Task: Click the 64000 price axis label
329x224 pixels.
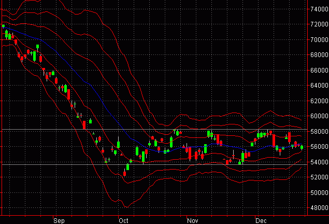Action: tap(319, 86)
